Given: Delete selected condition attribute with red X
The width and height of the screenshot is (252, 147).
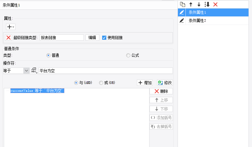Looking at the screenshot, I should (x=215, y=4).
